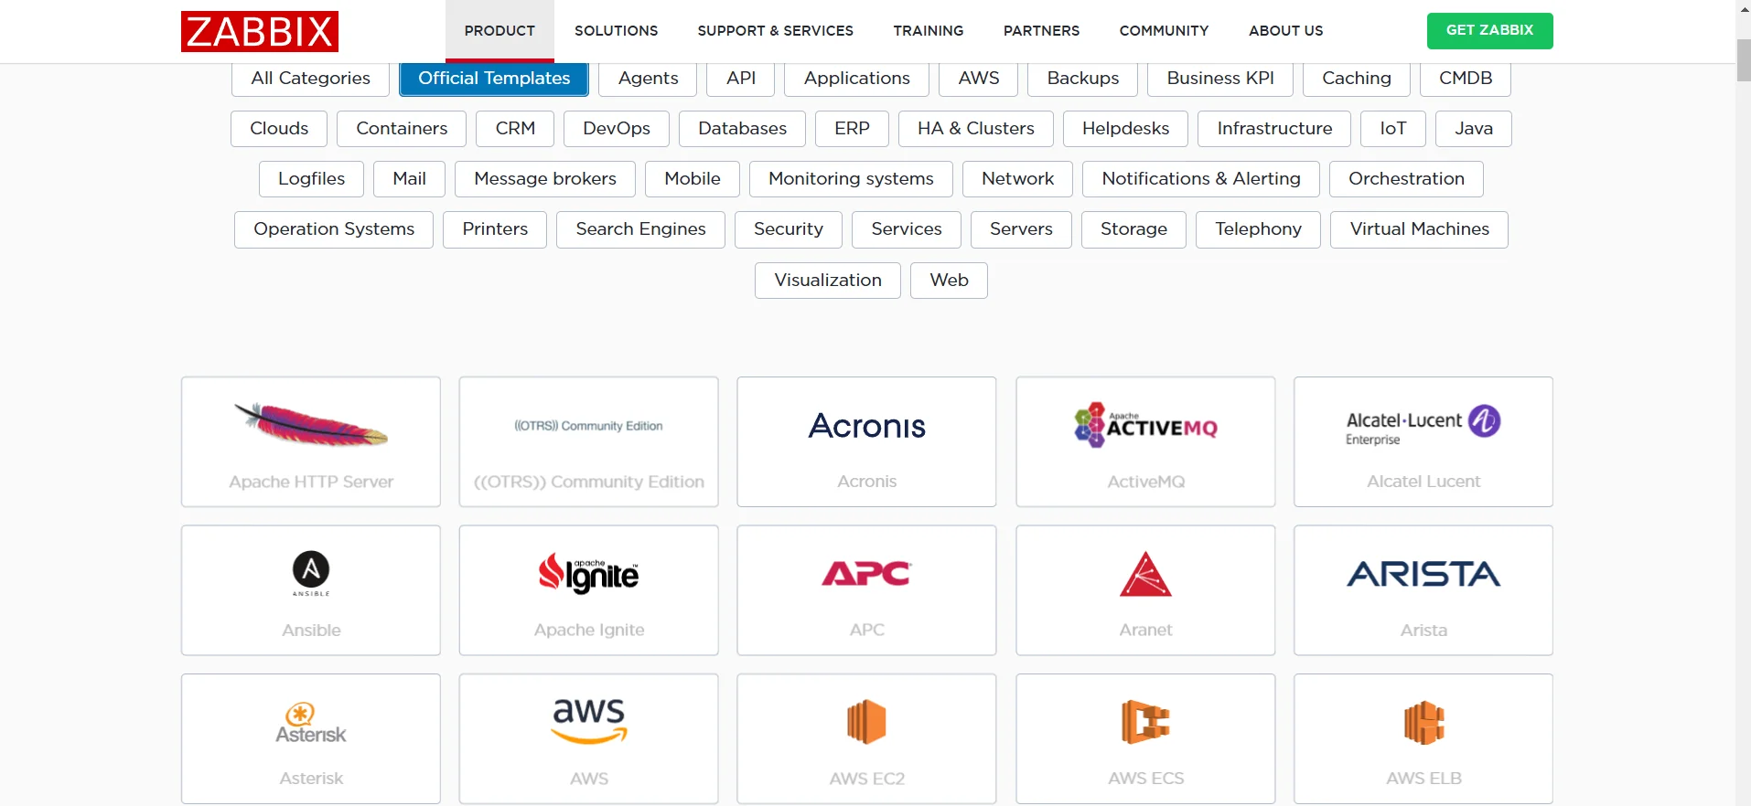Filter by API category

point(741,79)
